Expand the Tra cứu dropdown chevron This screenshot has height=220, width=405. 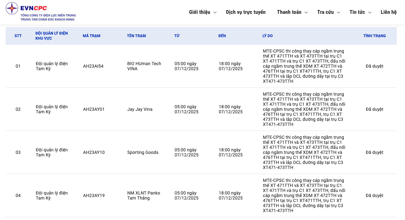pyautogui.click(x=338, y=13)
